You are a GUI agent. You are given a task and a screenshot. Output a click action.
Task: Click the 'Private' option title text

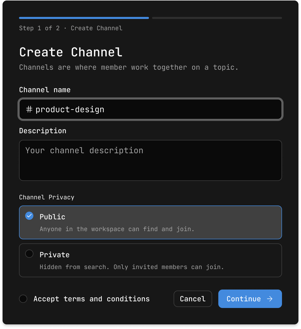pos(55,255)
